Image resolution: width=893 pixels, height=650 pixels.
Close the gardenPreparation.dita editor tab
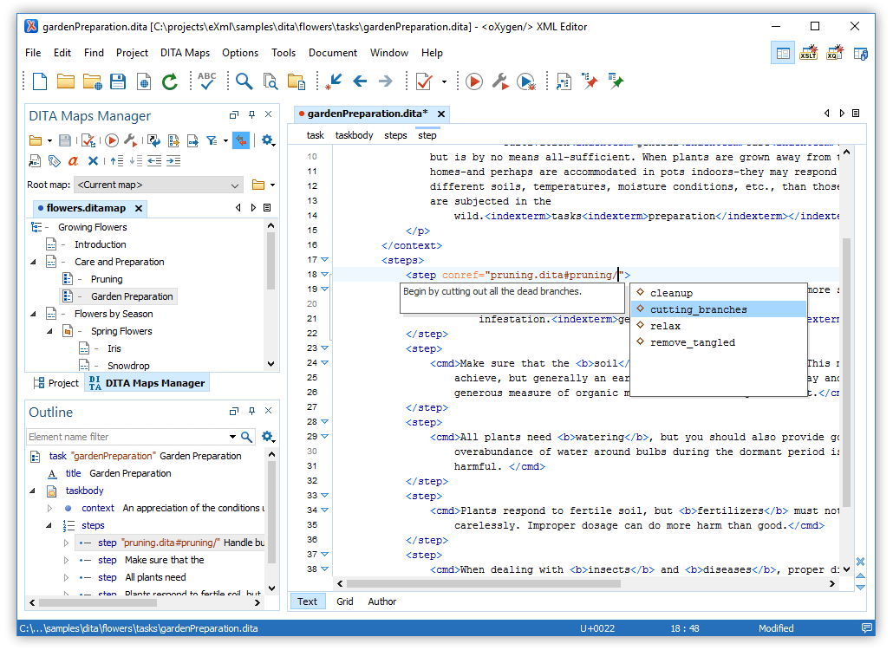tap(440, 114)
